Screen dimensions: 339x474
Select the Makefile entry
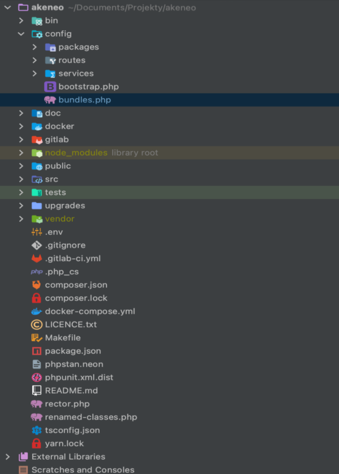pos(63,338)
